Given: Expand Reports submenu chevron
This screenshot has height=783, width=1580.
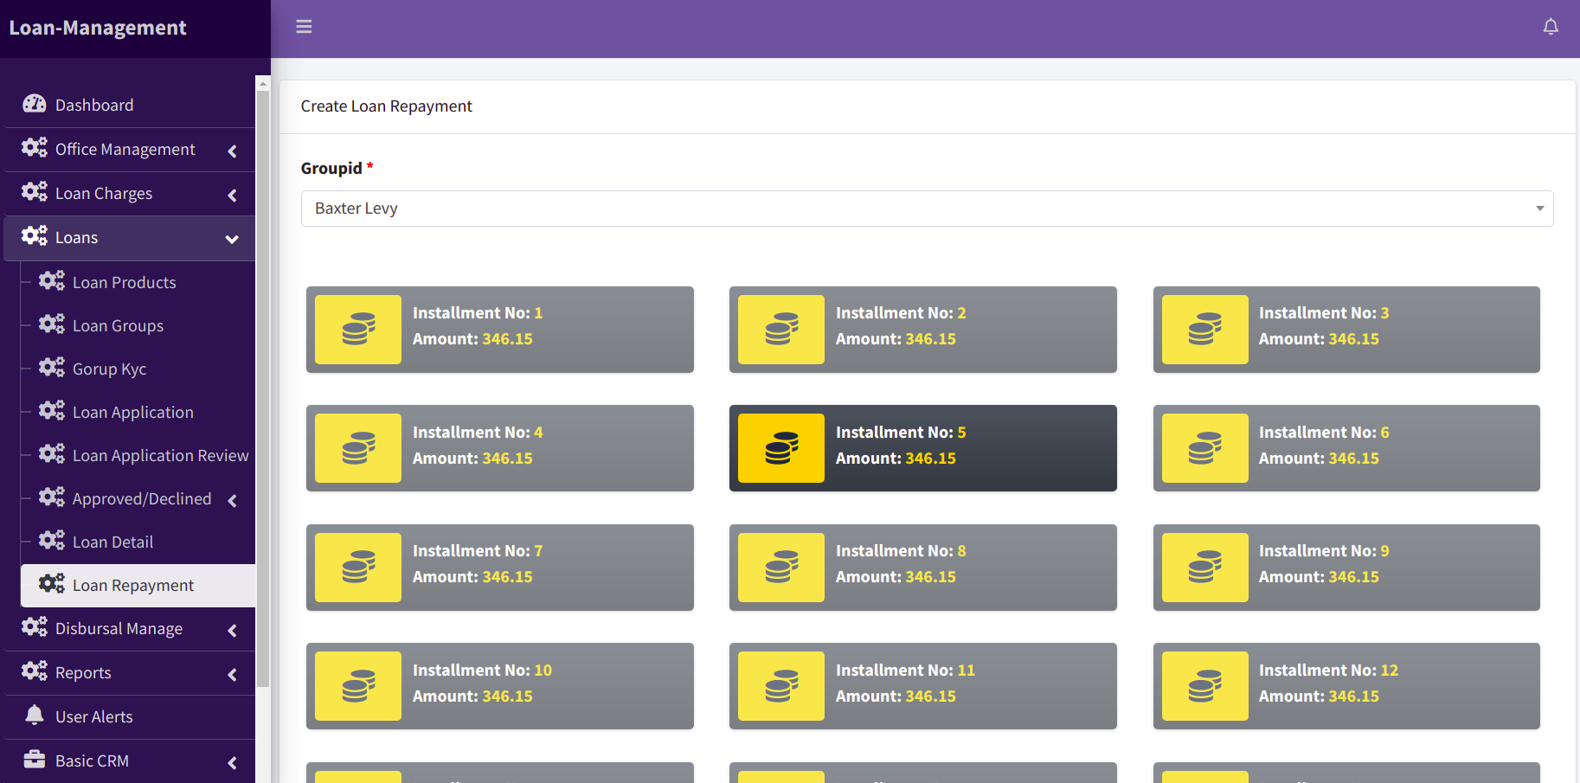Looking at the screenshot, I should (232, 675).
